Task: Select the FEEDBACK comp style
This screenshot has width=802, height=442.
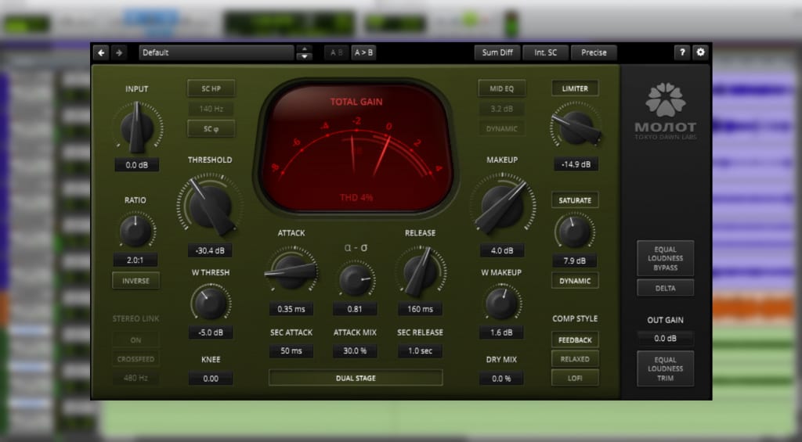Action: [575, 340]
